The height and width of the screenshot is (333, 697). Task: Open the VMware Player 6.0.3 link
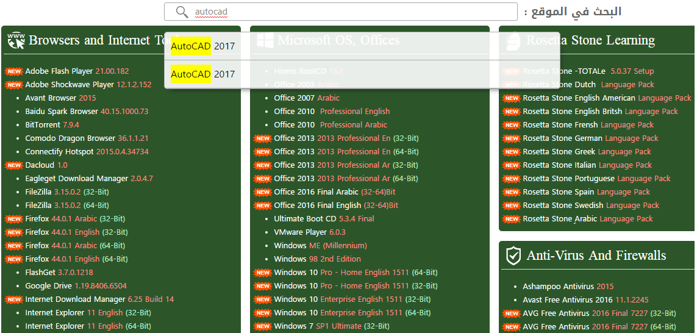click(309, 232)
